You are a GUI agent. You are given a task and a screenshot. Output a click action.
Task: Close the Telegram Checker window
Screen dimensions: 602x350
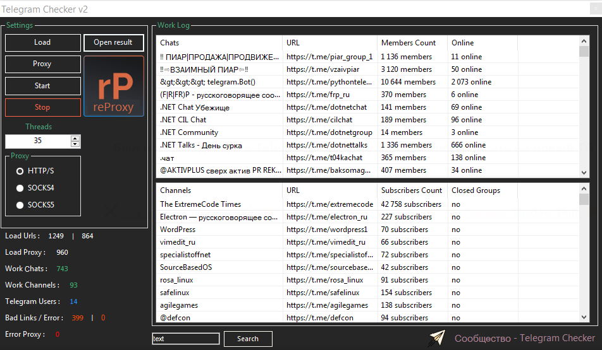596,9
